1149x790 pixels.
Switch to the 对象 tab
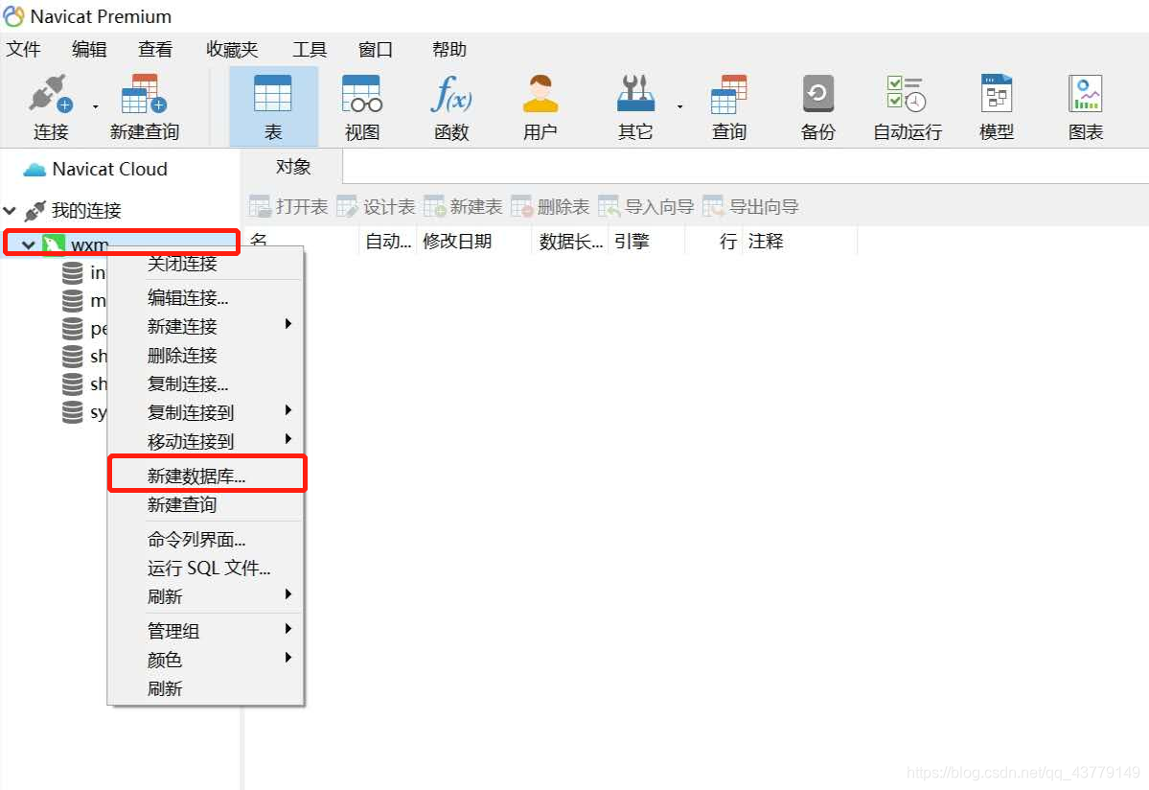292,167
